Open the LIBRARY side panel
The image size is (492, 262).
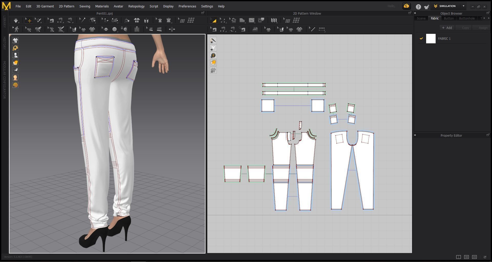click(4, 22)
